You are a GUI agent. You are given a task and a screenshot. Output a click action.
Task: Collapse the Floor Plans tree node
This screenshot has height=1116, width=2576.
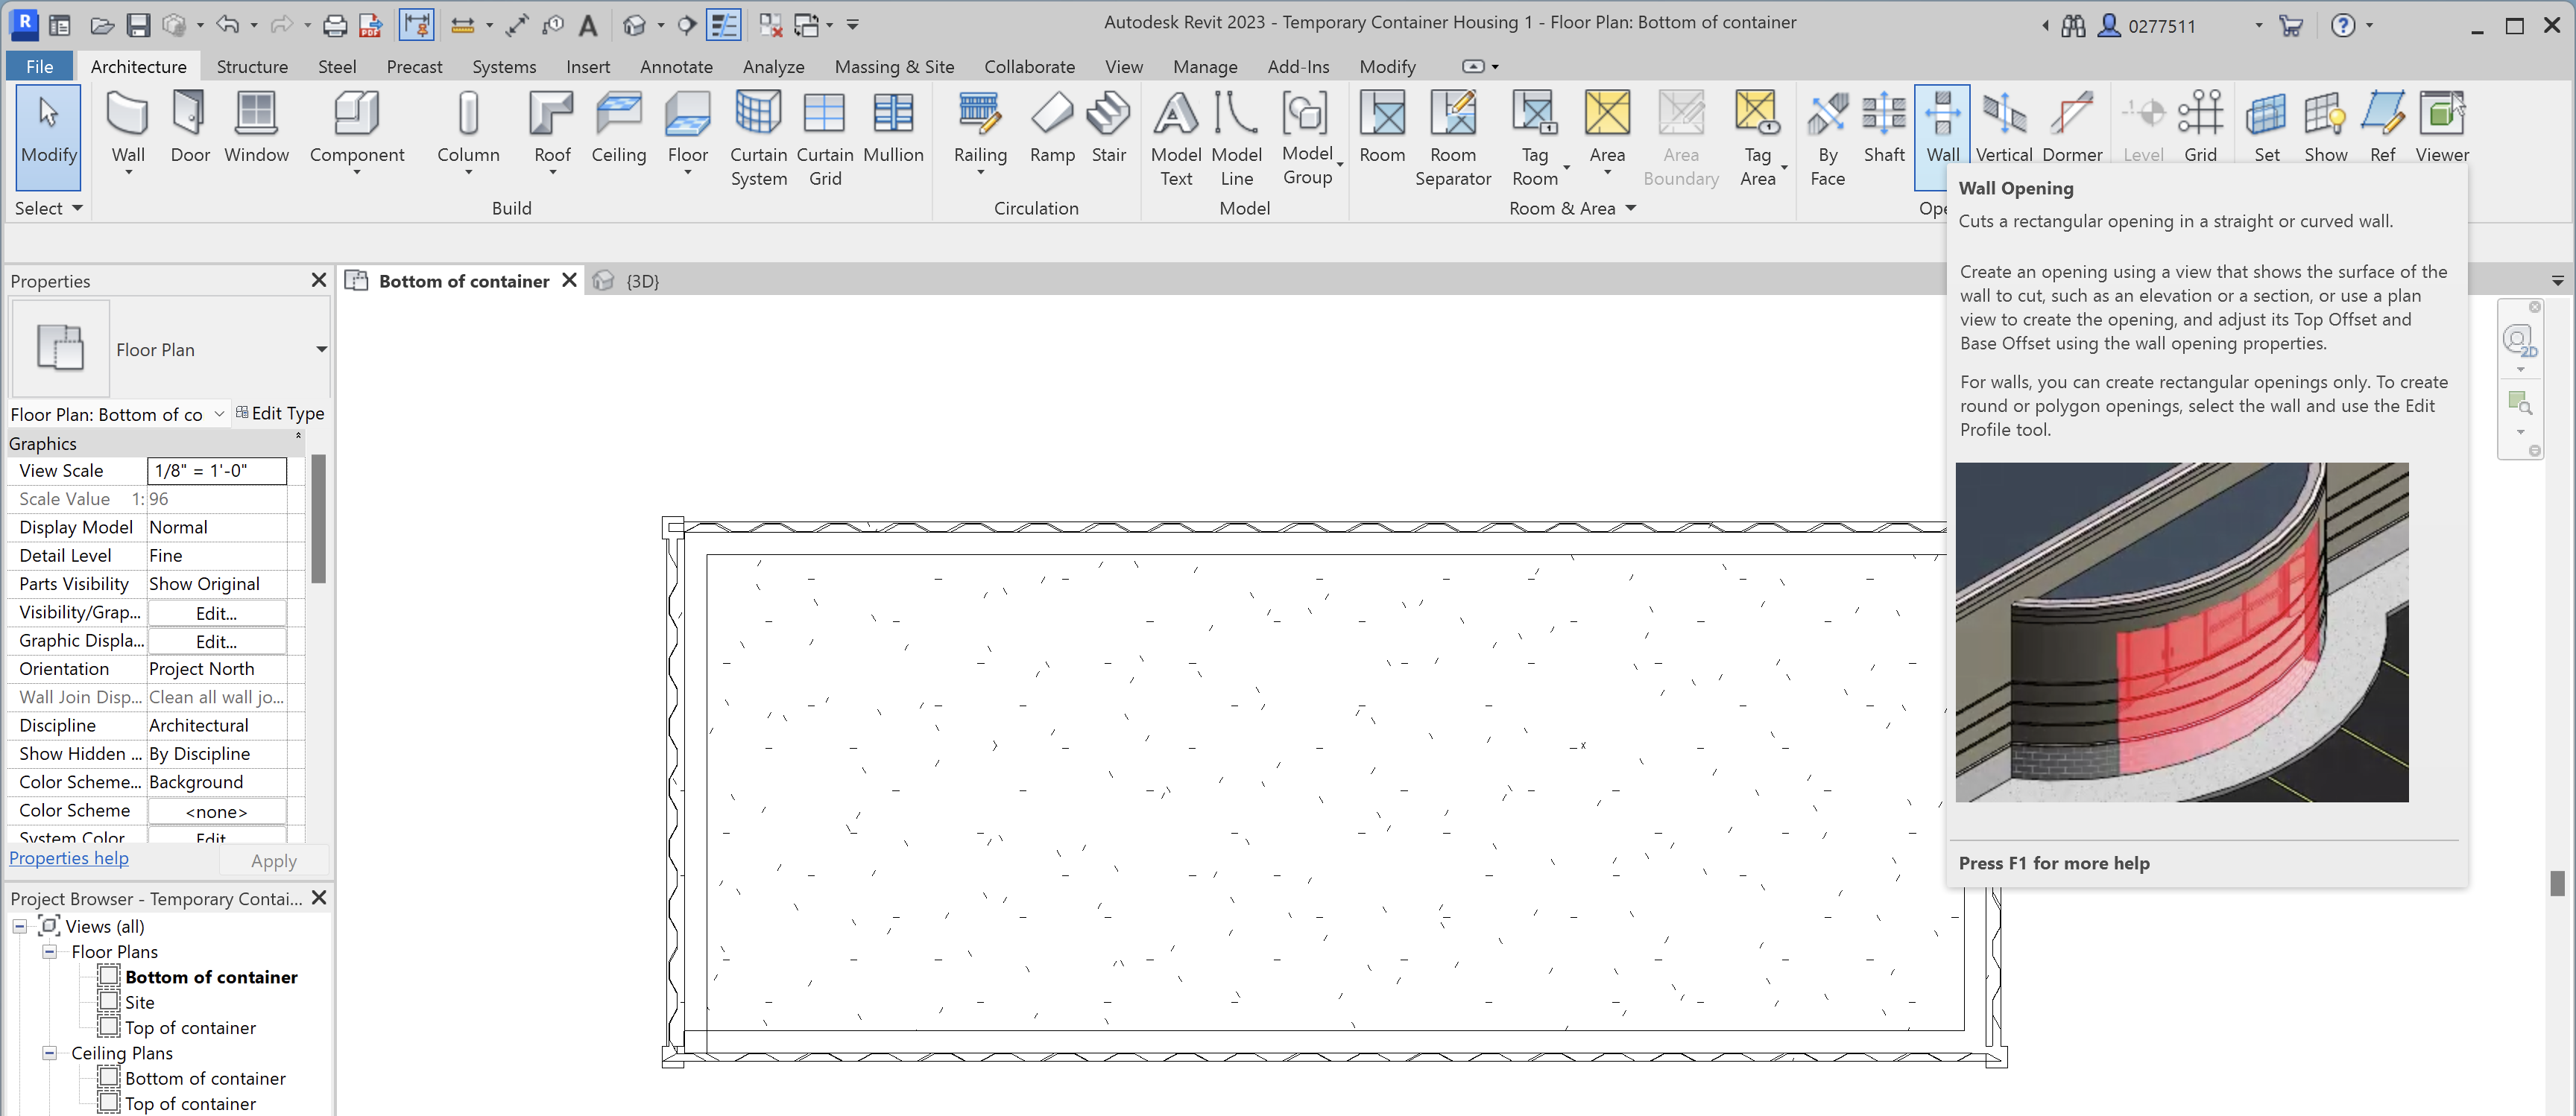[49, 952]
